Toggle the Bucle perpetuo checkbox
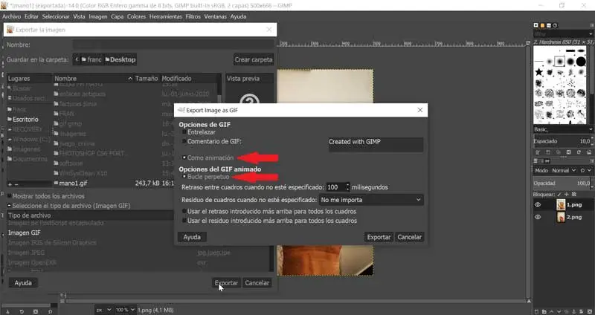 184,177
